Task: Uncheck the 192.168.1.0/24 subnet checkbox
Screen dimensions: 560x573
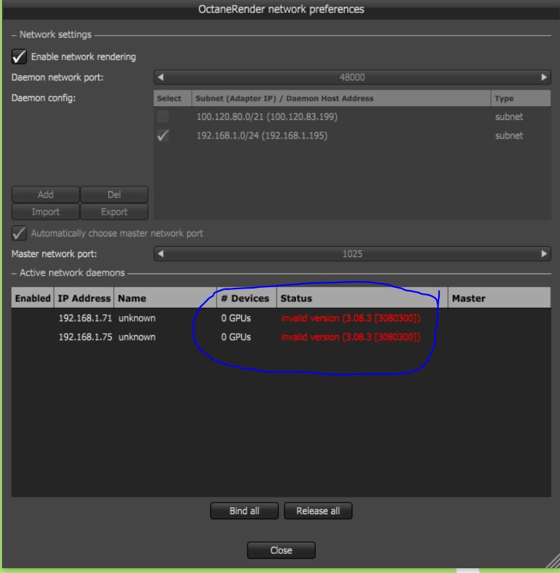Action: tap(163, 136)
